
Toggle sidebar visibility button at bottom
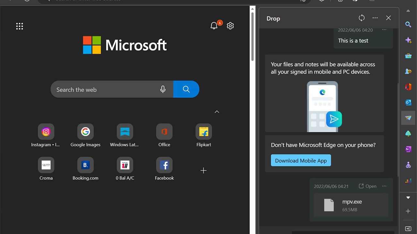click(x=408, y=229)
